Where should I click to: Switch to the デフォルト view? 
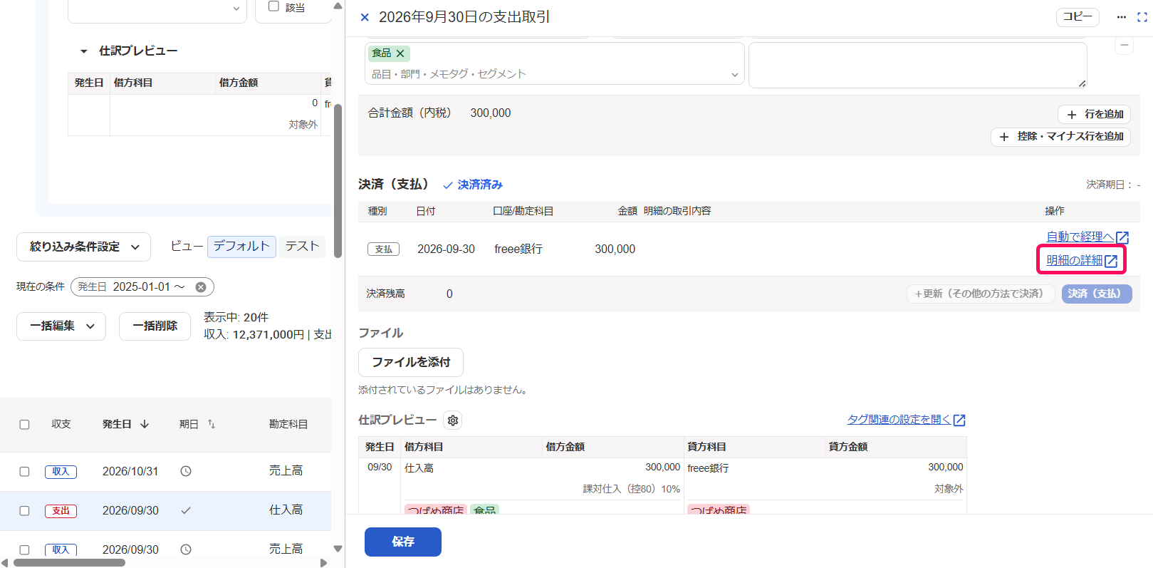click(x=241, y=247)
